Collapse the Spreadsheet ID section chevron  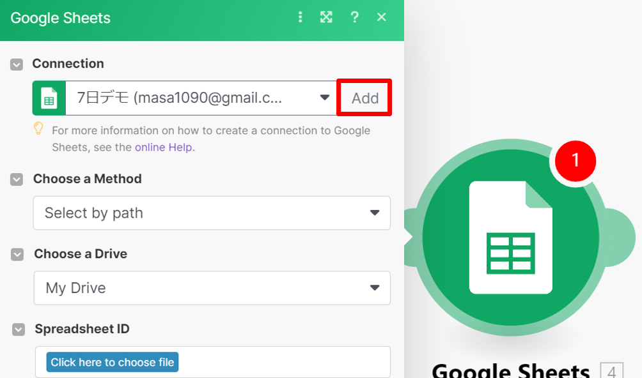(x=19, y=329)
